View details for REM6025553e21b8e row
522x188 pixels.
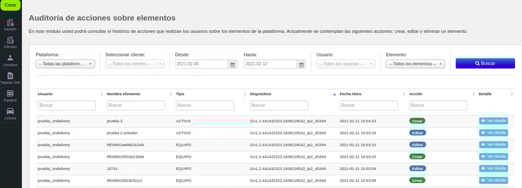point(493,156)
